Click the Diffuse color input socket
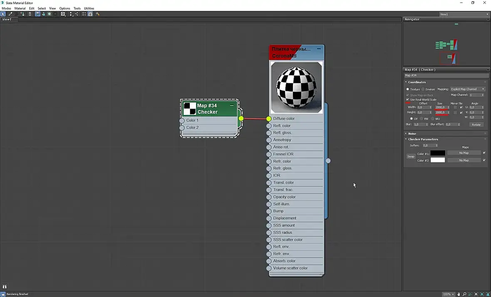 click(269, 119)
